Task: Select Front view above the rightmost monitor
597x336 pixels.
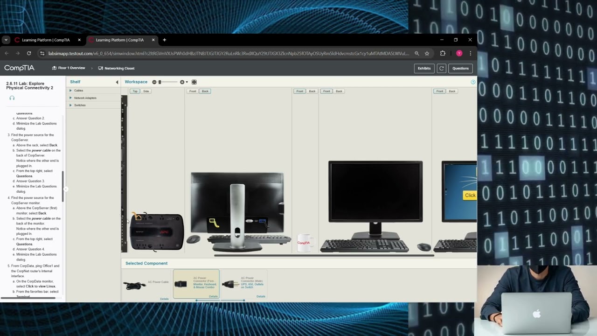Action: (x=439, y=91)
